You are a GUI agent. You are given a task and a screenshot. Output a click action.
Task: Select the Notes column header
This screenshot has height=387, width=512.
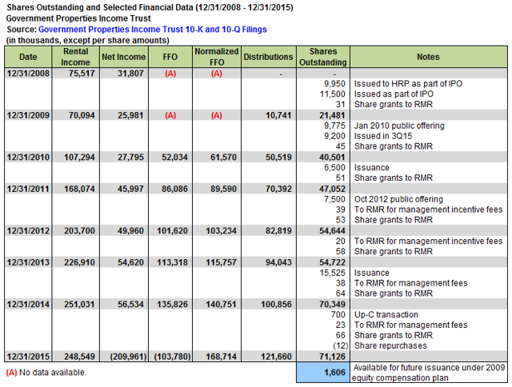429,57
